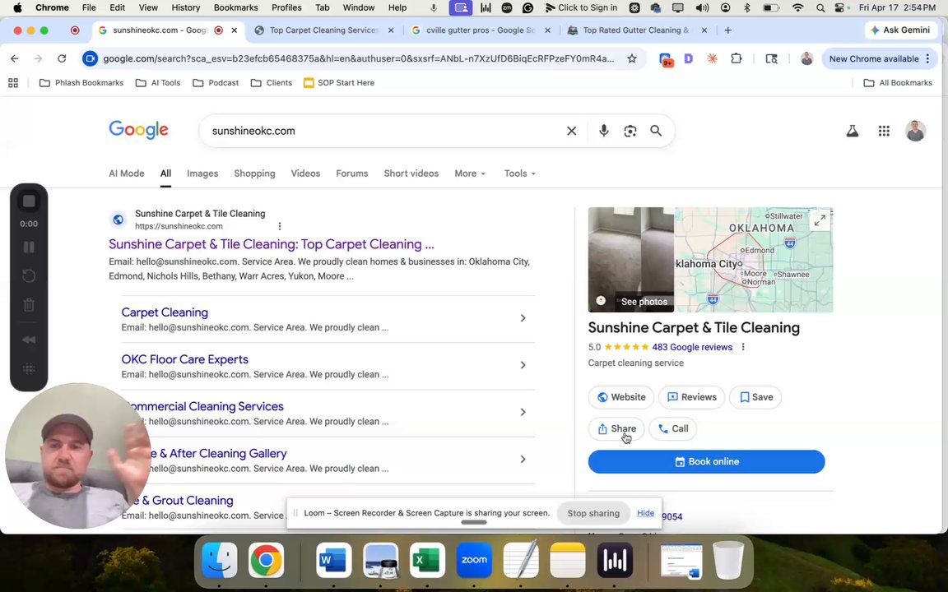Click the magnifier search icon in search box
Screen dimensions: 948x592
click(x=656, y=131)
